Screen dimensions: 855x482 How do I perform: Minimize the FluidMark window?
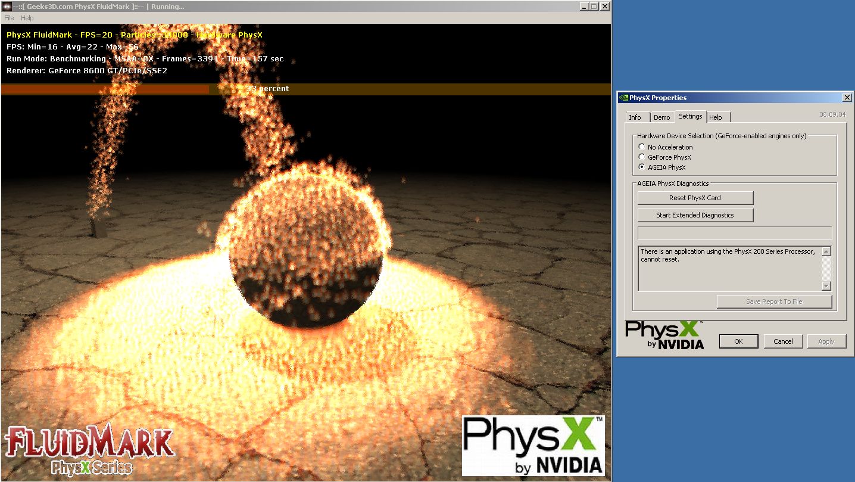583,6
